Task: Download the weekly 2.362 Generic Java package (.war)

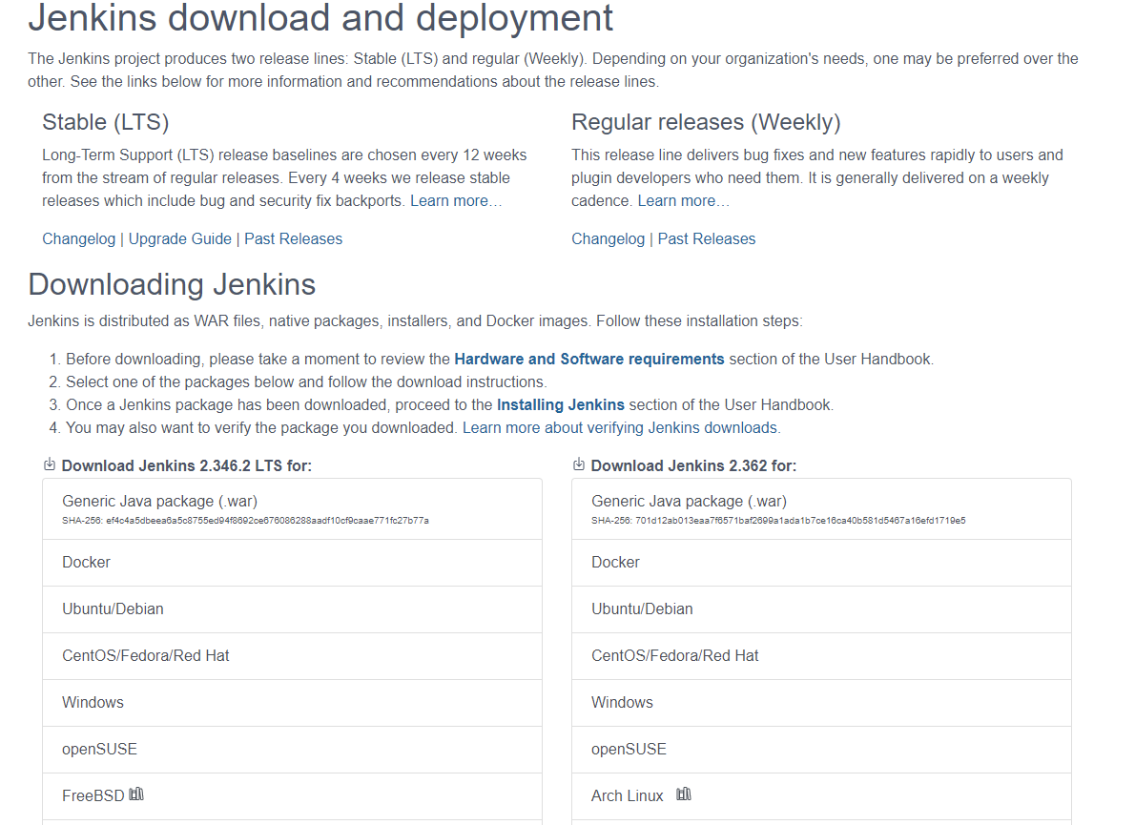Action: [x=821, y=508]
